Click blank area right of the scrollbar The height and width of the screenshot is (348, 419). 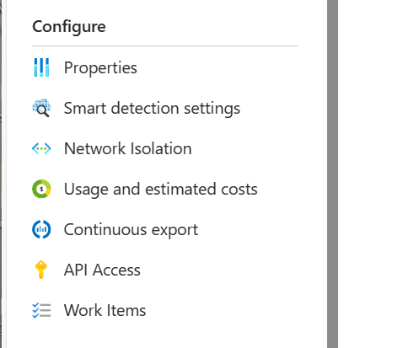point(379,174)
